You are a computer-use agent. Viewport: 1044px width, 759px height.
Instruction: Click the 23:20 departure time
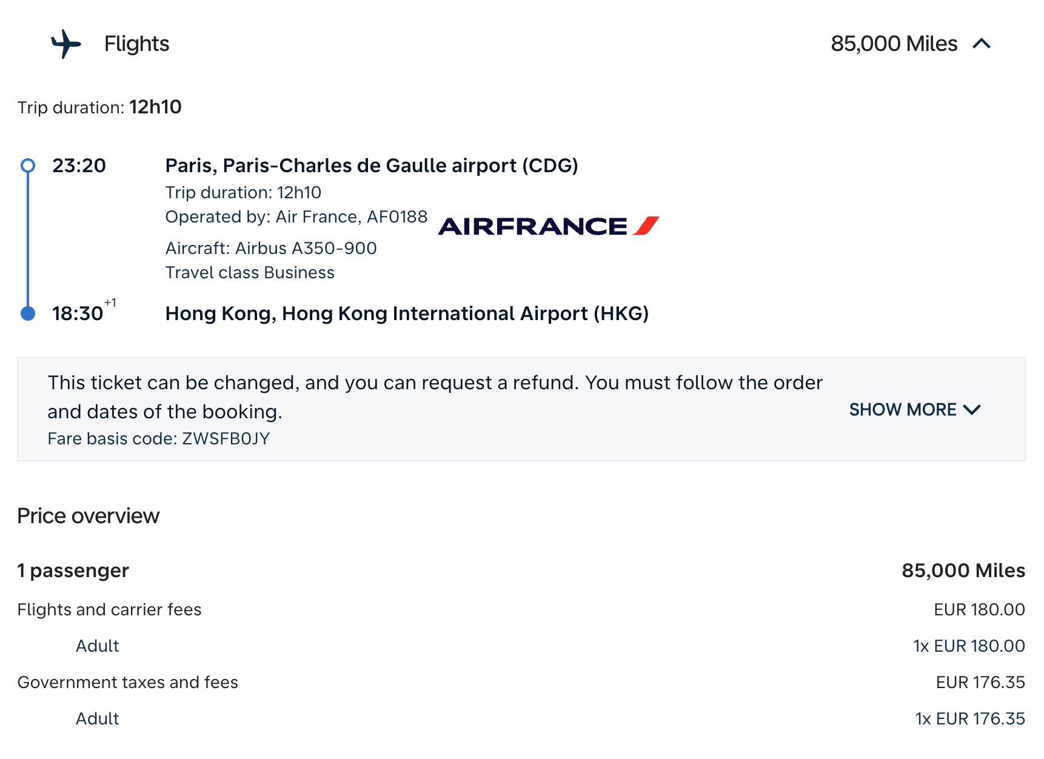[79, 166]
